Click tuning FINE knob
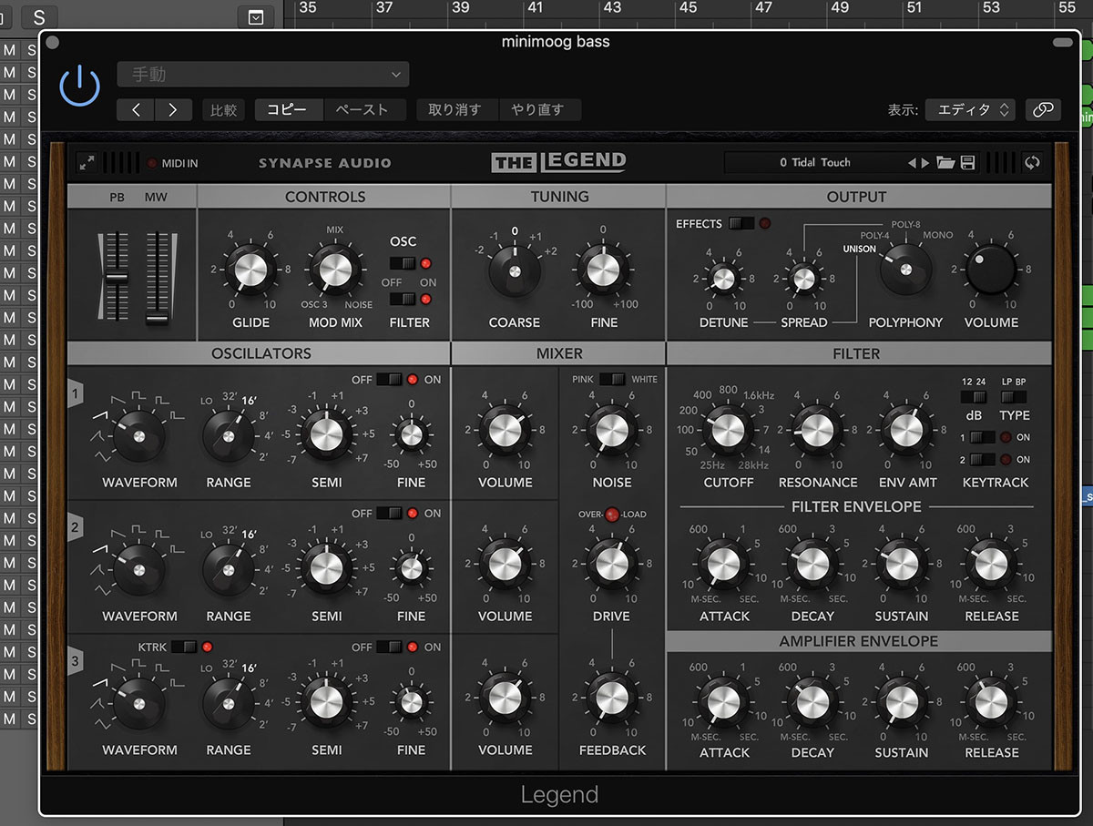Image resolution: width=1093 pixels, height=826 pixels. [601, 270]
